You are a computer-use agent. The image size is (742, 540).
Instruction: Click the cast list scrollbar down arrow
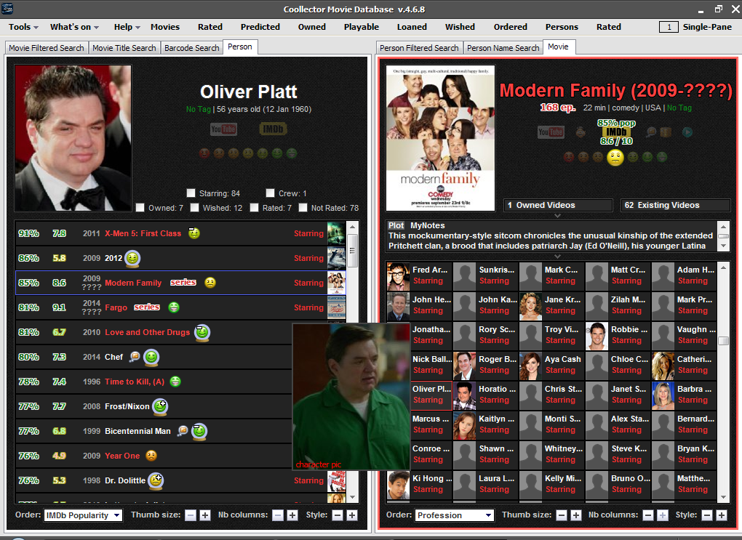(723, 497)
